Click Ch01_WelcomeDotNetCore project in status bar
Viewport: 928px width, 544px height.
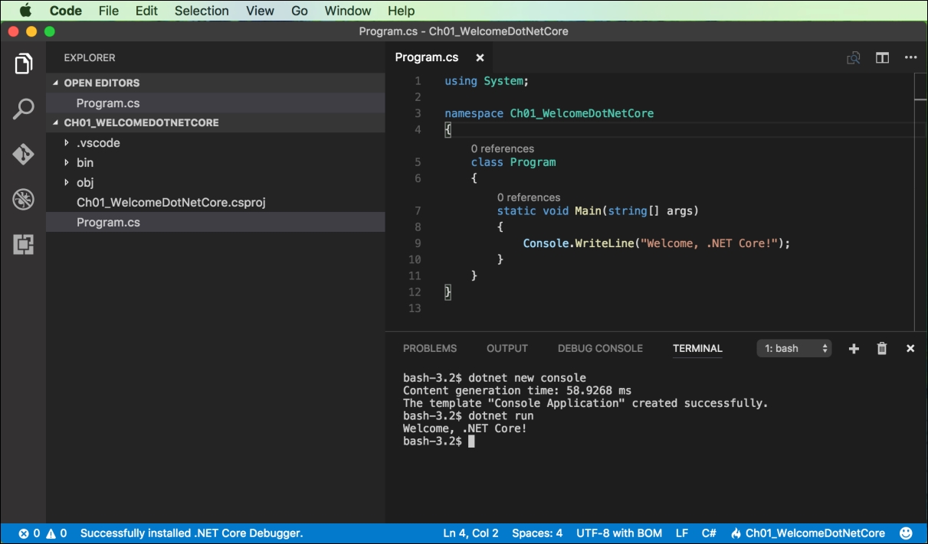tap(815, 533)
